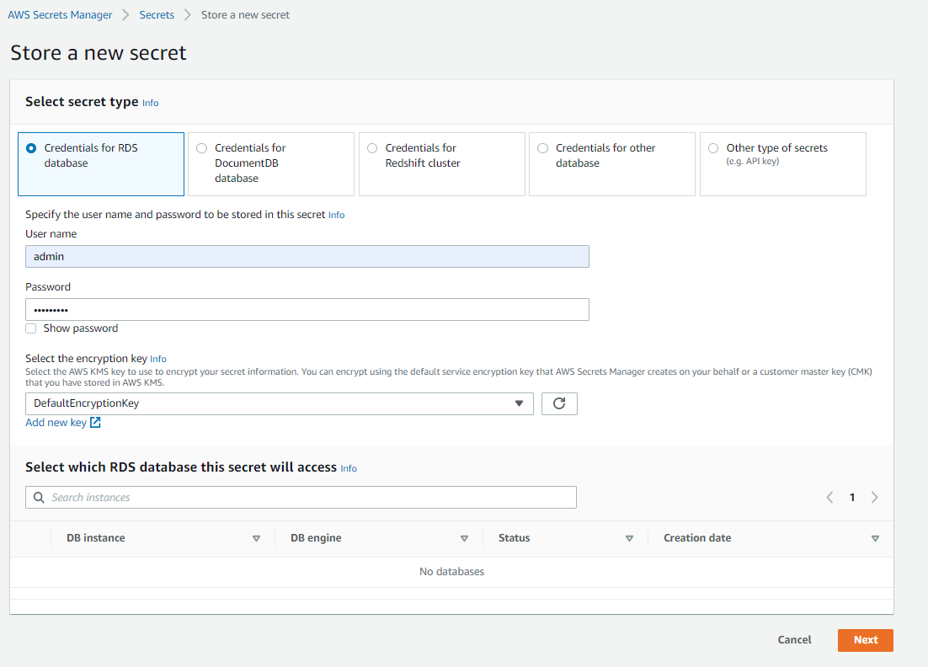Sort by DB engine column arrow
This screenshot has height=667, width=928.
coord(464,538)
